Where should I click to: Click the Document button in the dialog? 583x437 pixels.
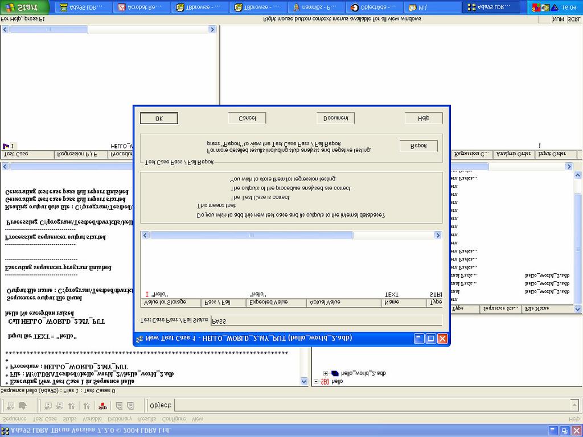(335, 118)
